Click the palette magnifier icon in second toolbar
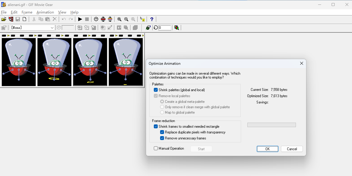 point(177,28)
